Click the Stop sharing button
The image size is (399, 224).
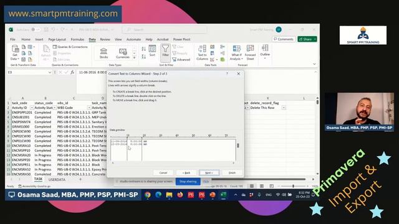188,182
